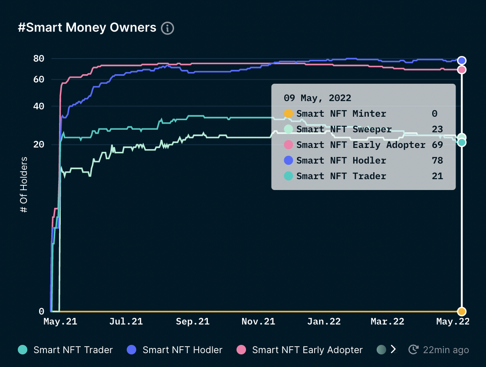Viewport: 486px width, 367px height.
Task: Click the teal color dot for Trader legend
Action: 23,350
